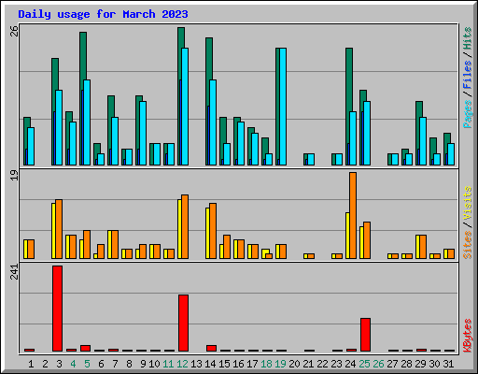The image size is (478, 374).
Task: Click the tall red KBytes bar for day 3
Action: [57, 309]
